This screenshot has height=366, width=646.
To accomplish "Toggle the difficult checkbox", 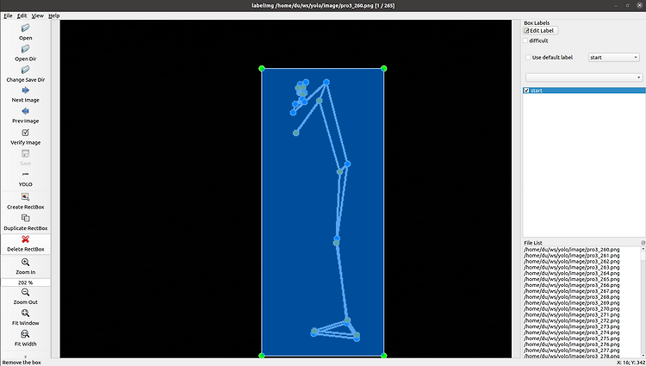I will pos(525,40).
